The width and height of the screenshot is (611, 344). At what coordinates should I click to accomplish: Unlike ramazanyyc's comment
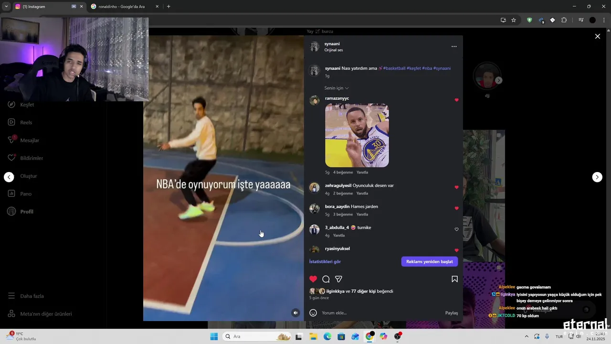(456, 100)
